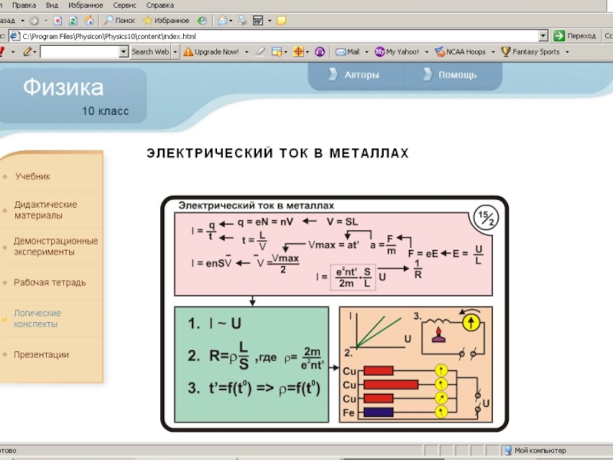Open the Fantasy Sports trophy button
This screenshot has height=460, width=613.
(530, 51)
